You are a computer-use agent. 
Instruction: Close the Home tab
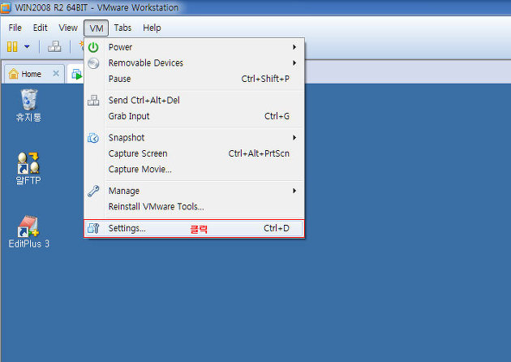(56, 73)
